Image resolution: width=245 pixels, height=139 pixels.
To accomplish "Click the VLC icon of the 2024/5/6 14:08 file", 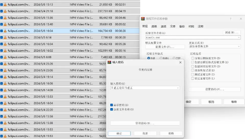I will pos(5,90).
